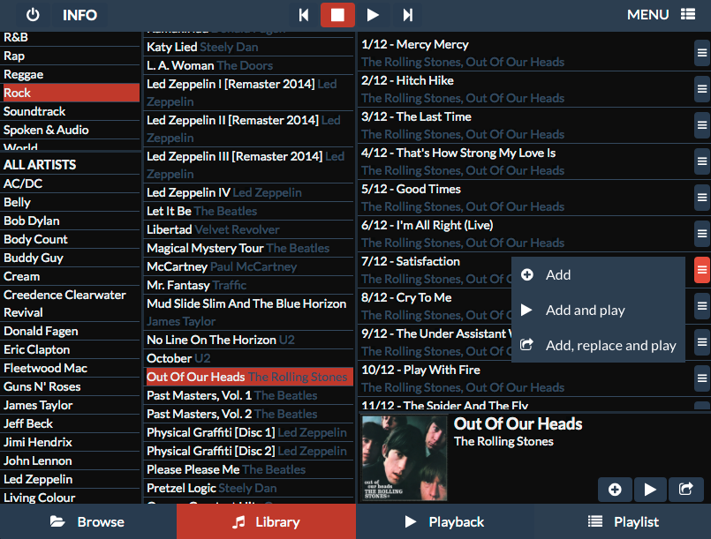Open album Let It Be by The Beatles

pos(248,211)
